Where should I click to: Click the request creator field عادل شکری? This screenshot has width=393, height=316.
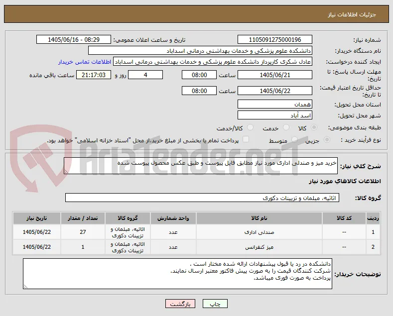213,62
